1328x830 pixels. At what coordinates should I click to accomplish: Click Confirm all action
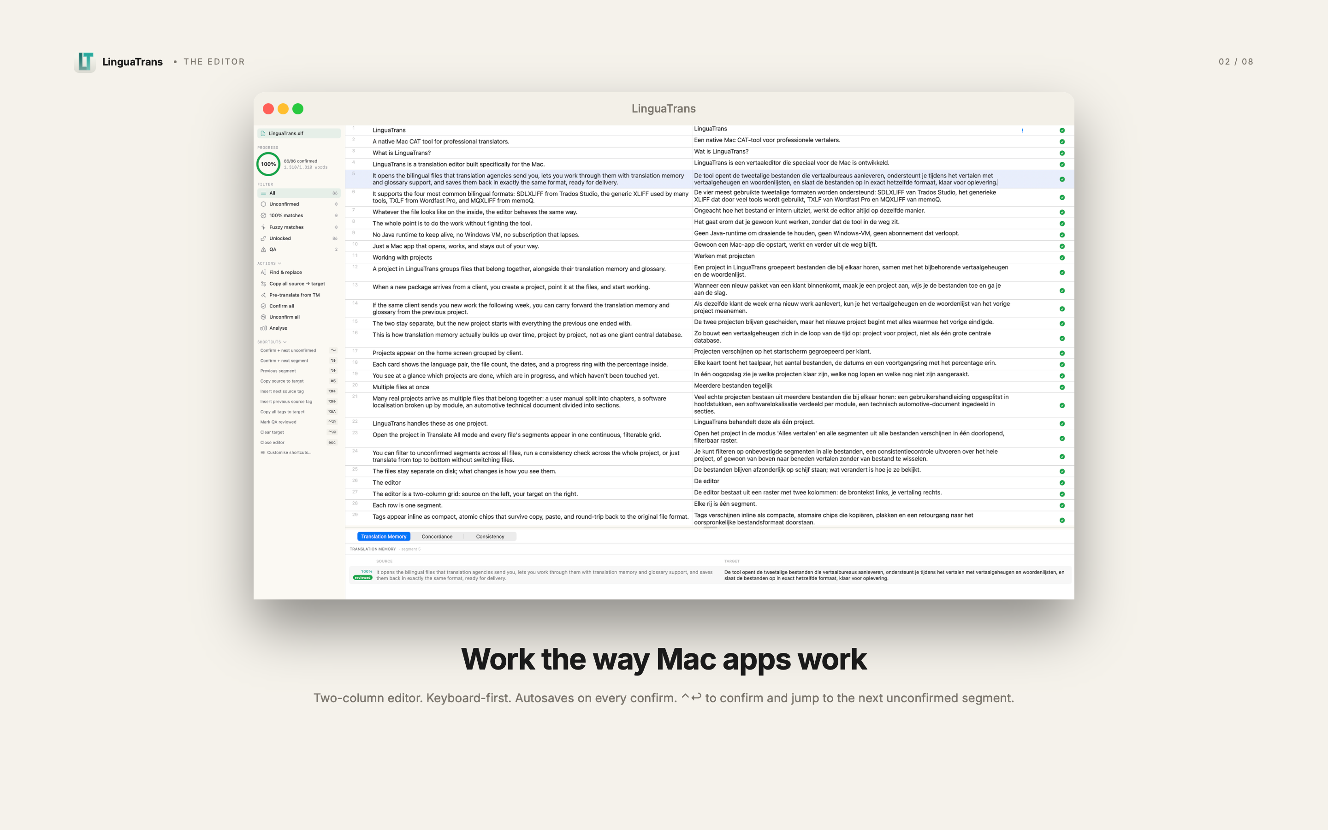[299, 306]
